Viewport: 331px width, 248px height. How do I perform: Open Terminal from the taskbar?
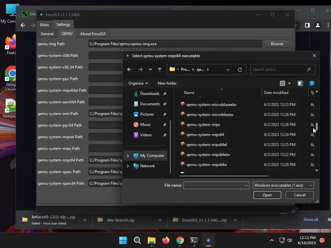pyautogui.click(x=194, y=240)
